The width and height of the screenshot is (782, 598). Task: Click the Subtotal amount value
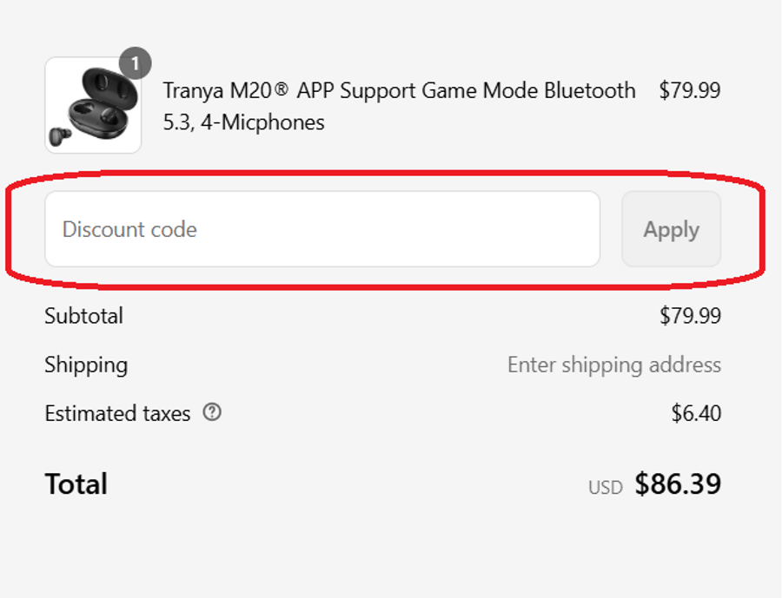click(x=690, y=316)
